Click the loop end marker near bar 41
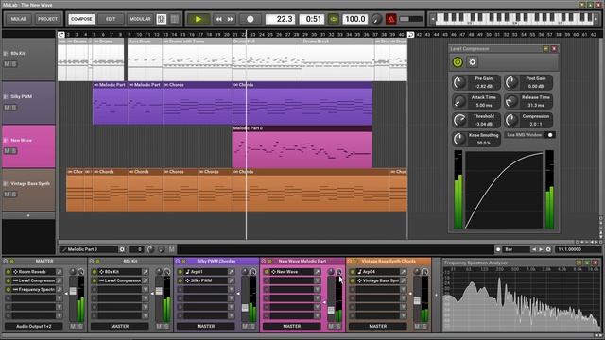 point(411,35)
